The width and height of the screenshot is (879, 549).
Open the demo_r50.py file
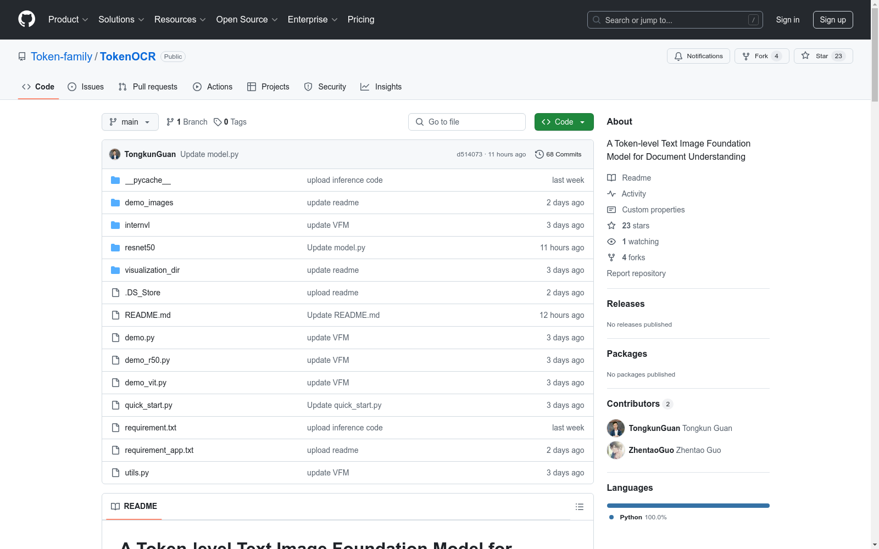point(147,360)
